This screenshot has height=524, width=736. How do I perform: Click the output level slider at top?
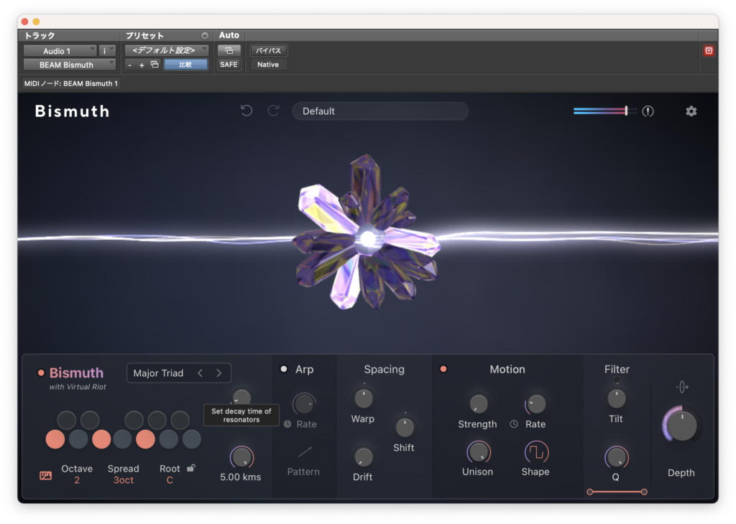click(x=605, y=111)
